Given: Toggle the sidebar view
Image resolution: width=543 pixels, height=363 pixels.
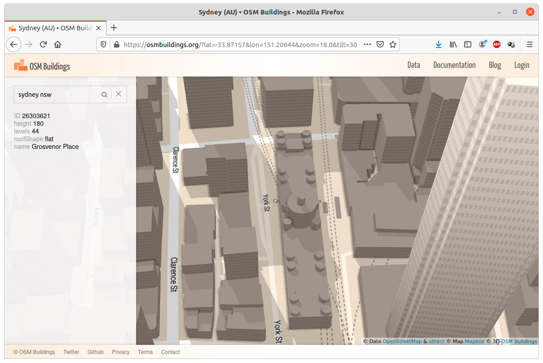Looking at the screenshot, I should [x=468, y=44].
